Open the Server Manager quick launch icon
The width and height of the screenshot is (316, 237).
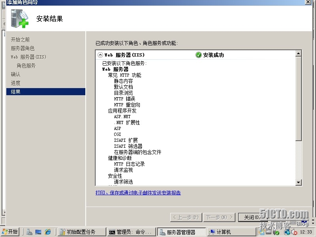coord(29,232)
